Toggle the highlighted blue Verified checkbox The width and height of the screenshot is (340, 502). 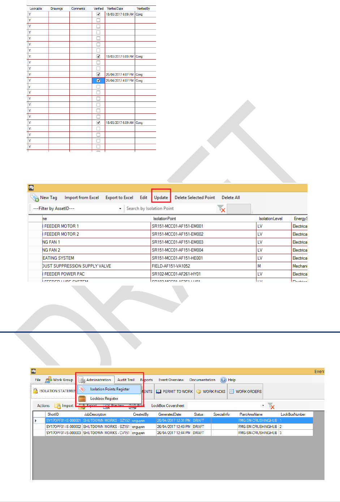click(98, 81)
